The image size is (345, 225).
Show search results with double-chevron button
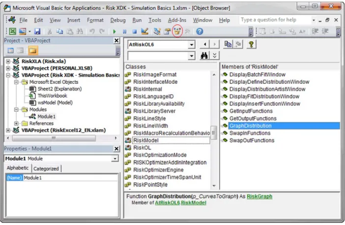[215, 55]
